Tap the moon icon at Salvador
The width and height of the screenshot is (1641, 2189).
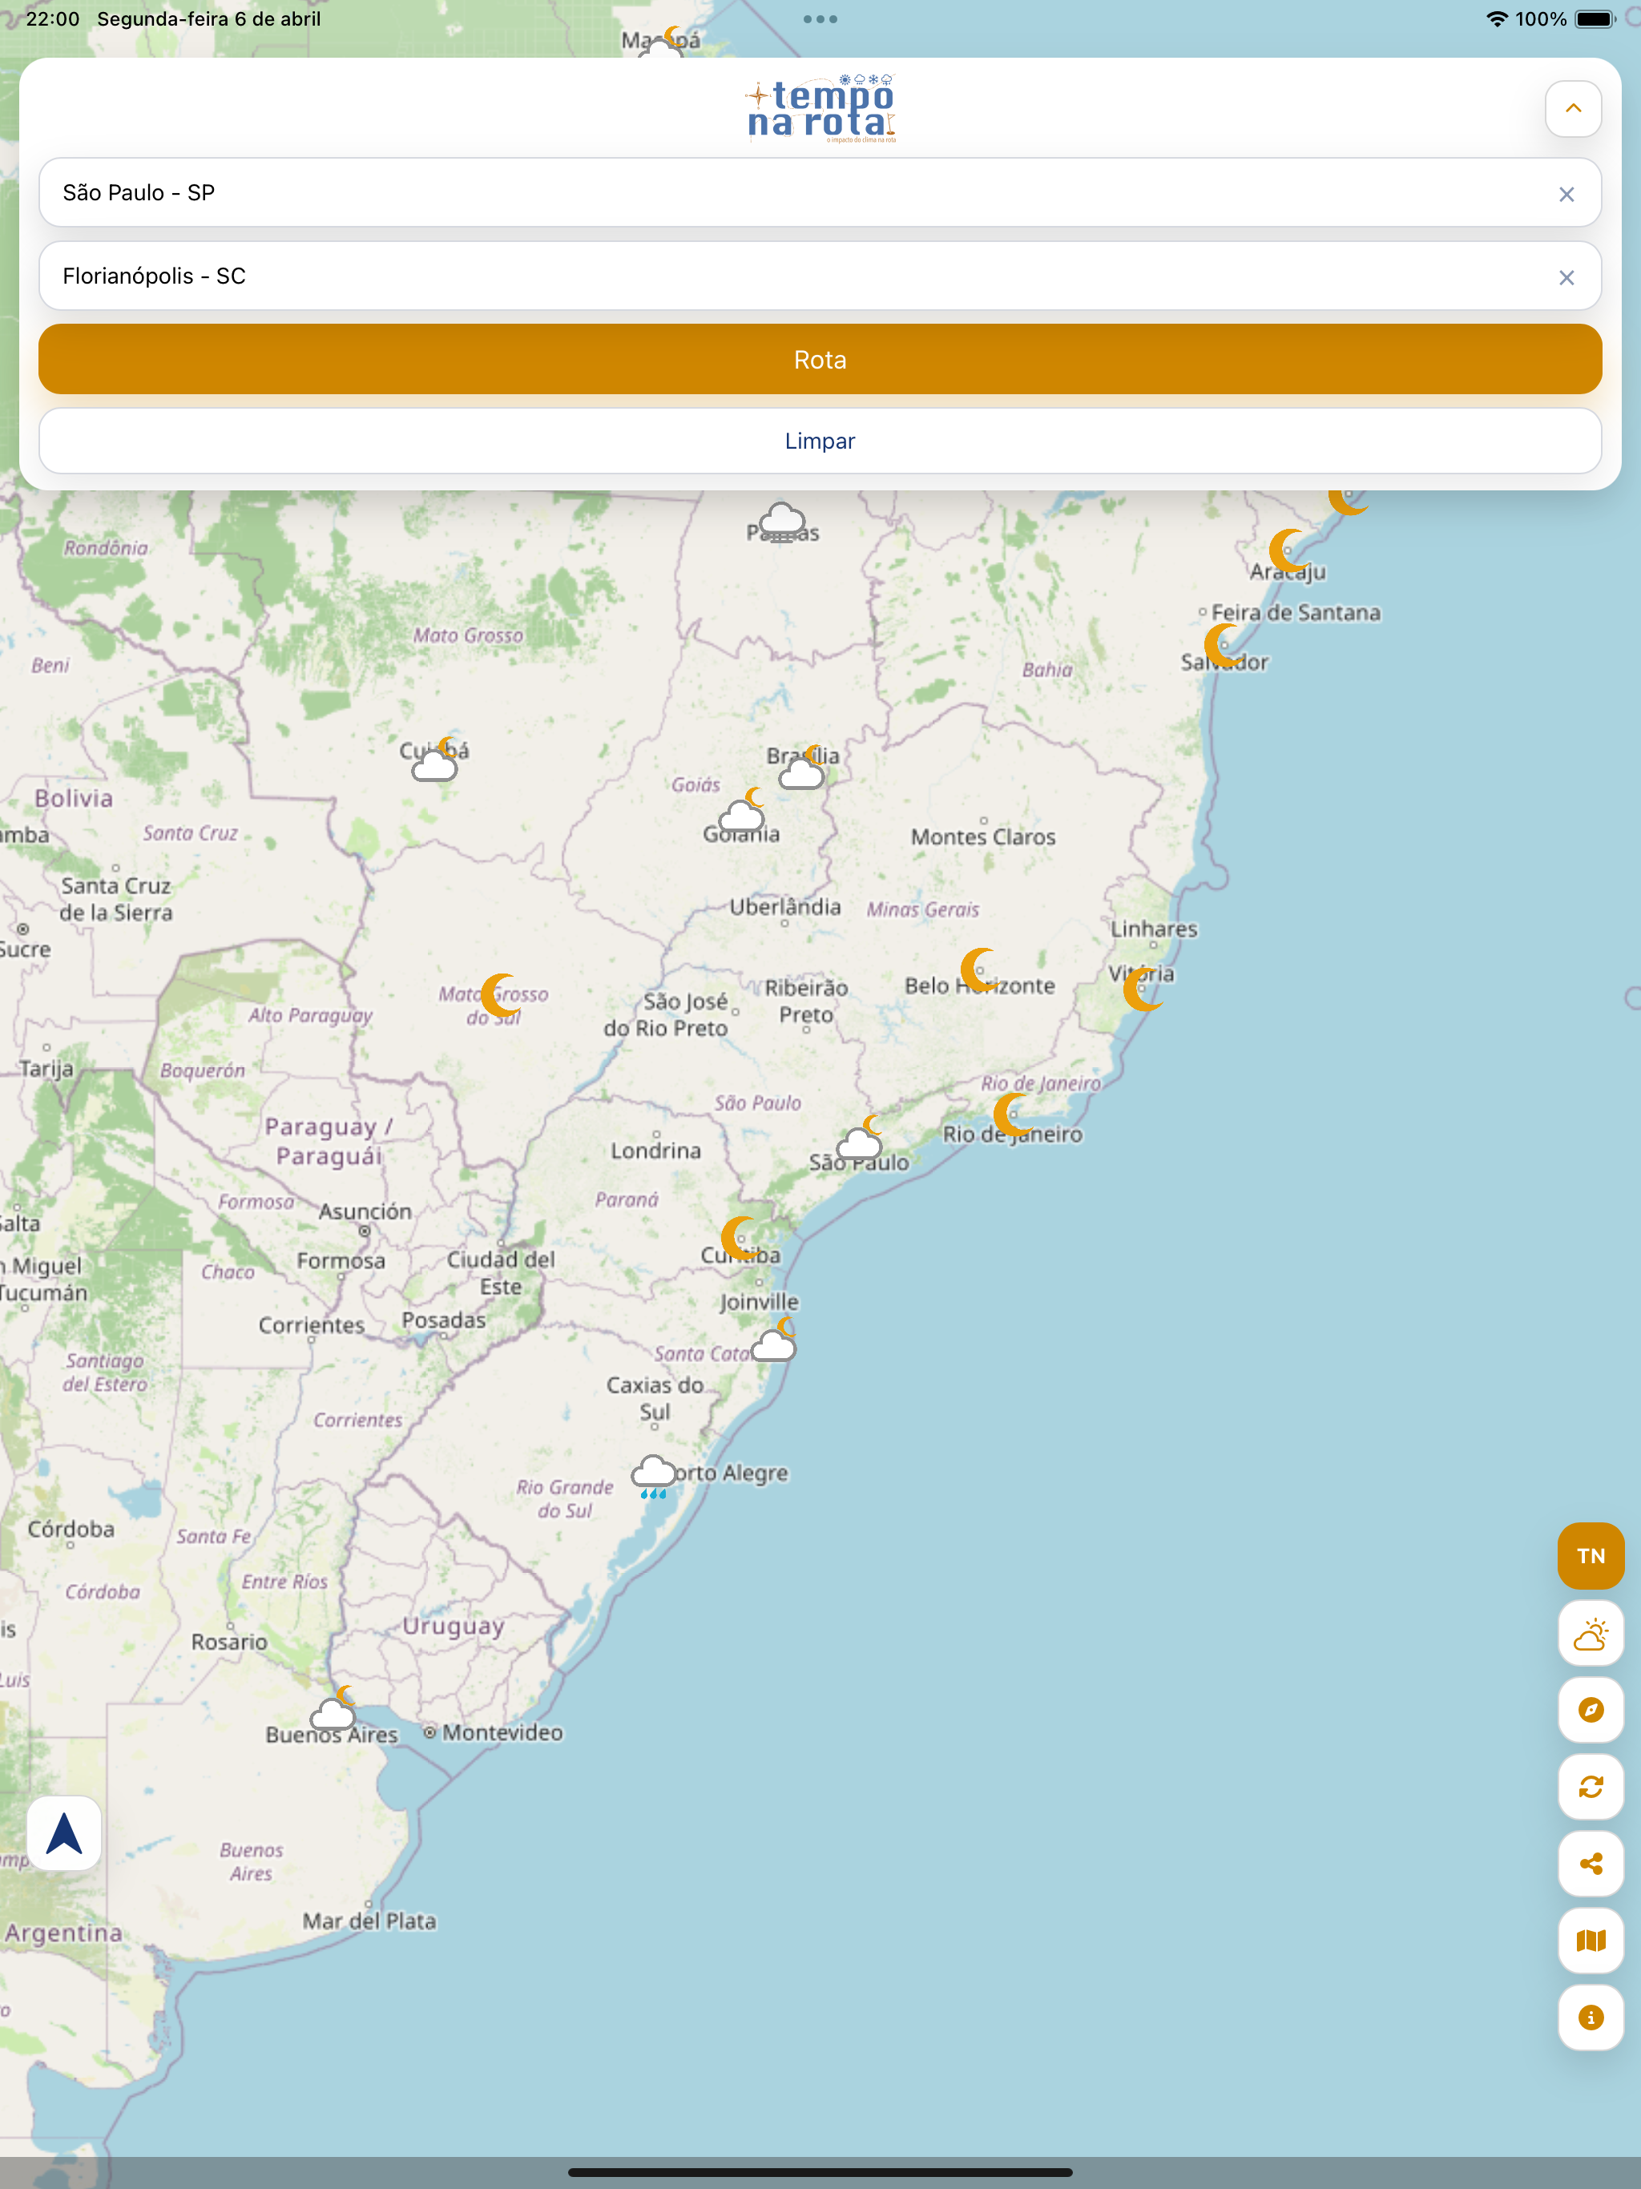tap(1224, 645)
